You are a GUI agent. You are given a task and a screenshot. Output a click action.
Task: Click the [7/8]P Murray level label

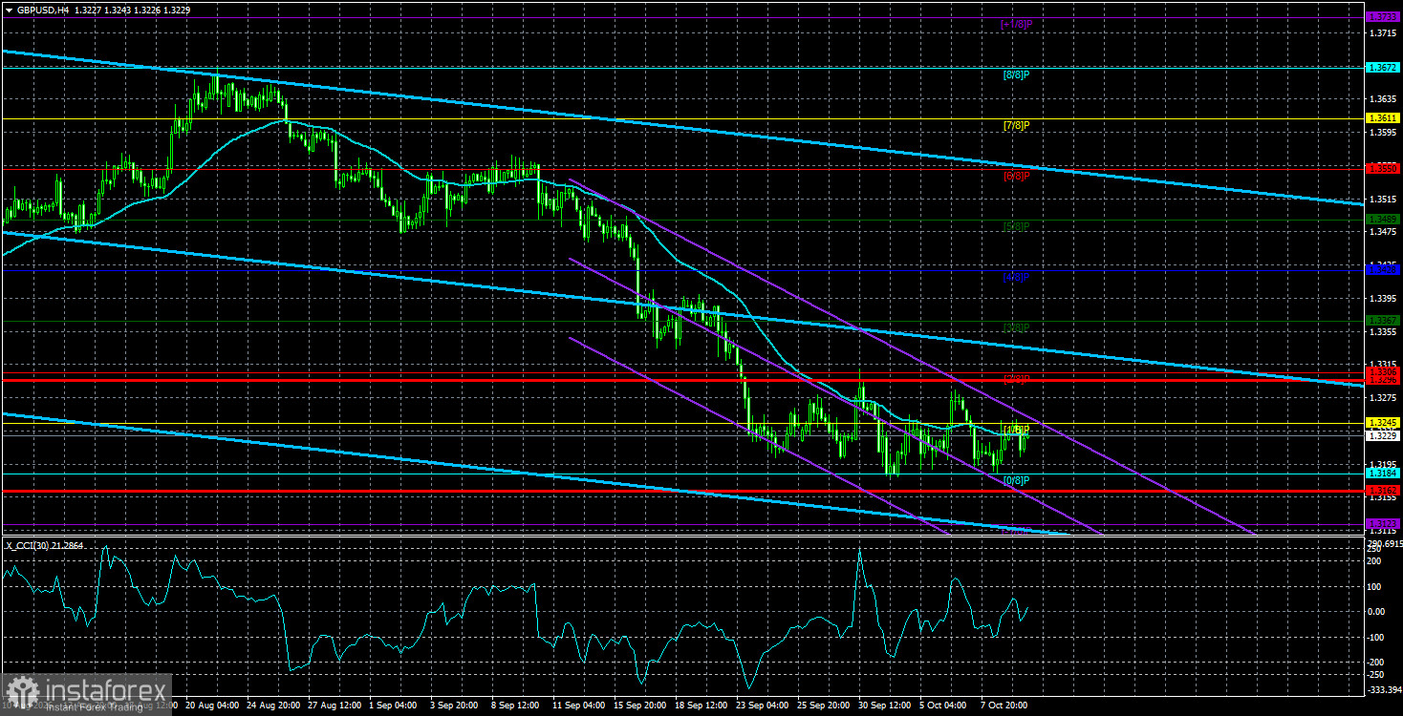point(1016,125)
